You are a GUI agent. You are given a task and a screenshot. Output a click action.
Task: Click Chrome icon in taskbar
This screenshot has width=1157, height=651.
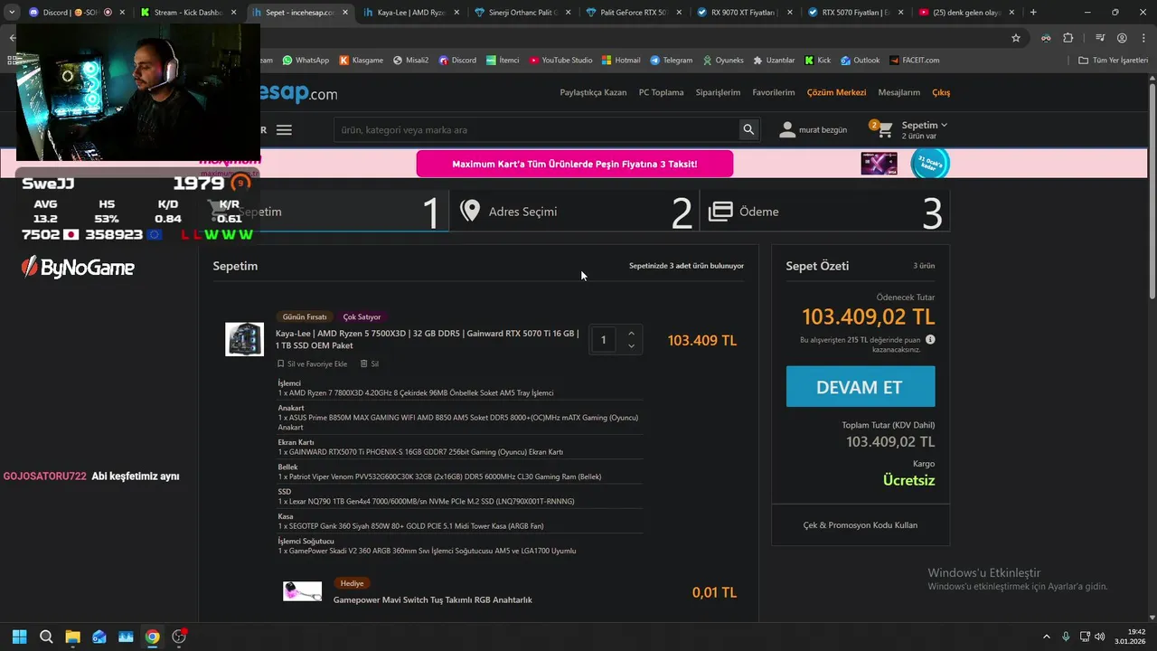tap(153, 637)
